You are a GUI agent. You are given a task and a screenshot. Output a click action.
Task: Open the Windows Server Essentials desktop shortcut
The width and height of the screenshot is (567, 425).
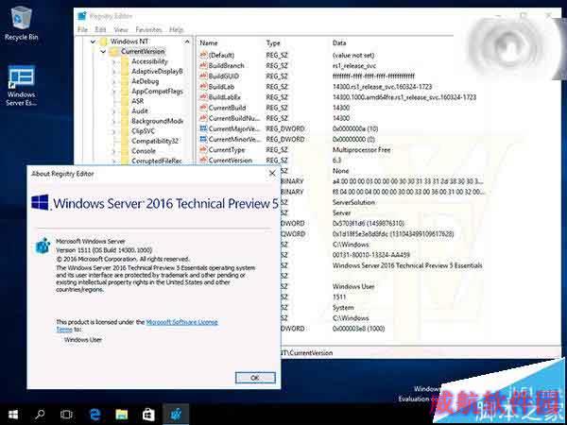click(x=21, y=86)
